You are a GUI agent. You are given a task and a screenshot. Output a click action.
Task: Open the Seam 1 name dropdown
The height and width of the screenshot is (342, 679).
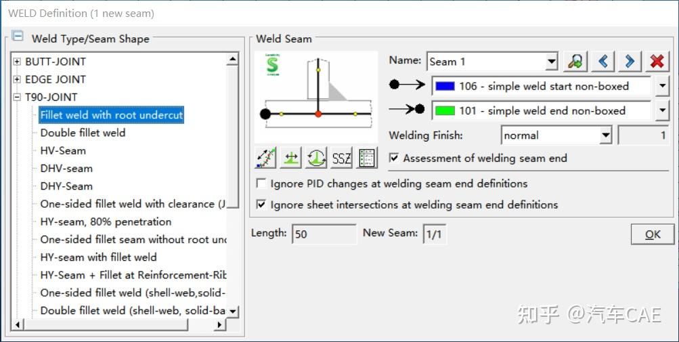click(x=551, y=62)
